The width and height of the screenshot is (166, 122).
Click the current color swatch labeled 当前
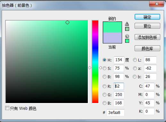pos(112,38)
